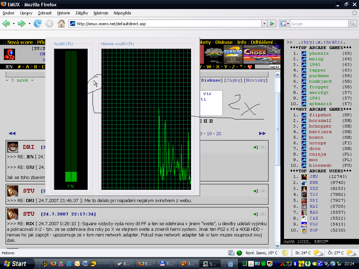Focus the Google search box
Viewport: 359px width, 269px height.
click(x=319, y=23)
